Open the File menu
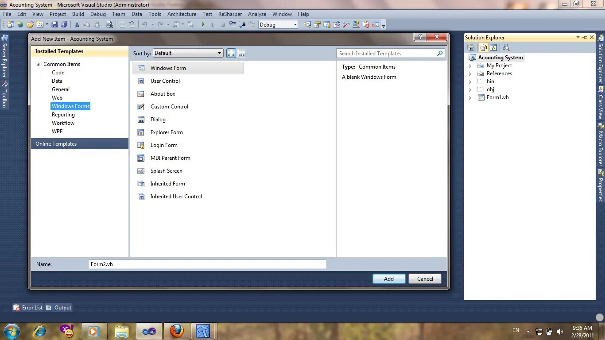 click(x=7, y=14)
